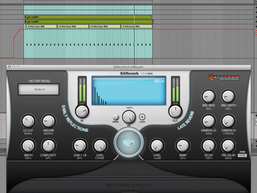Screen dimensions: 257x193
Task: Adjust the MIX knob on EAReverb
Action: coord(128,117)
